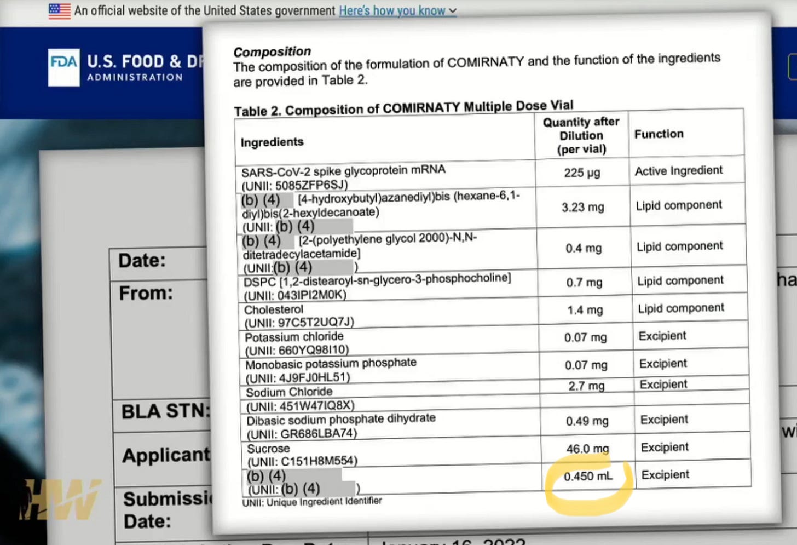Select the Potassium chloride ingredient cell

click(x=389, y=343)
